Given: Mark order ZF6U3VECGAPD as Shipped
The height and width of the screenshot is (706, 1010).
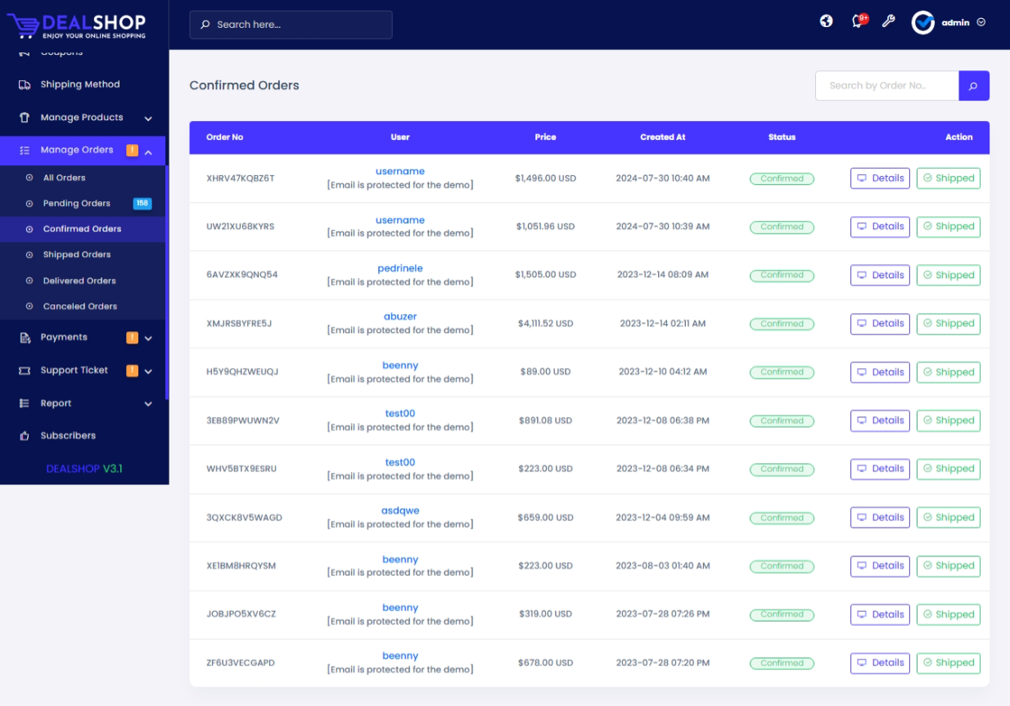Looking at the screenshot, I should click(x=948, y=663).
